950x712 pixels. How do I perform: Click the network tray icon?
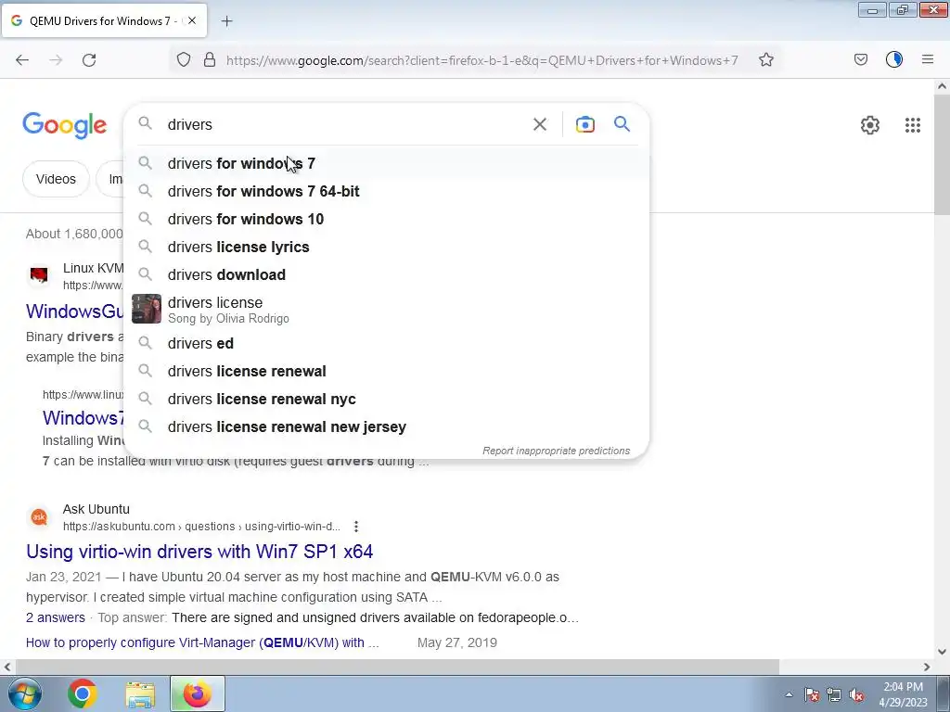[x=834, y=694]
